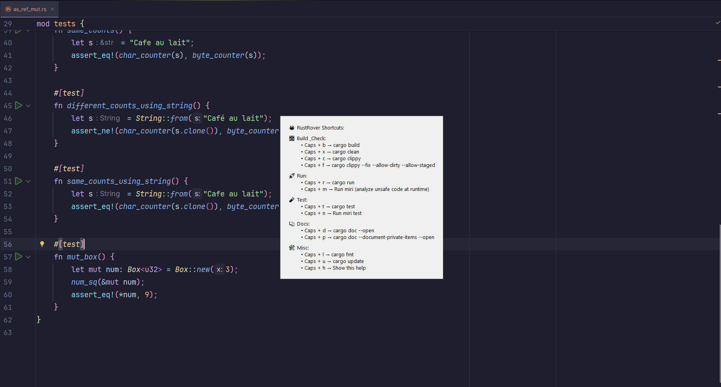Click the green checkmark inspection indicator
The image size is (721, 387).
click(718, 23)
